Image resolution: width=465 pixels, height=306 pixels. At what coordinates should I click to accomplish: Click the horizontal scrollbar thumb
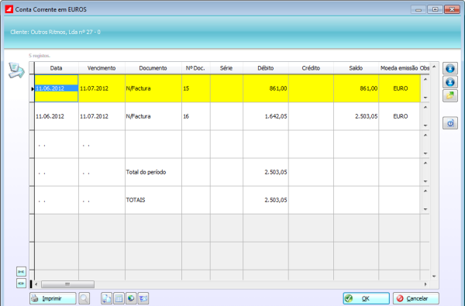(67, 284)
